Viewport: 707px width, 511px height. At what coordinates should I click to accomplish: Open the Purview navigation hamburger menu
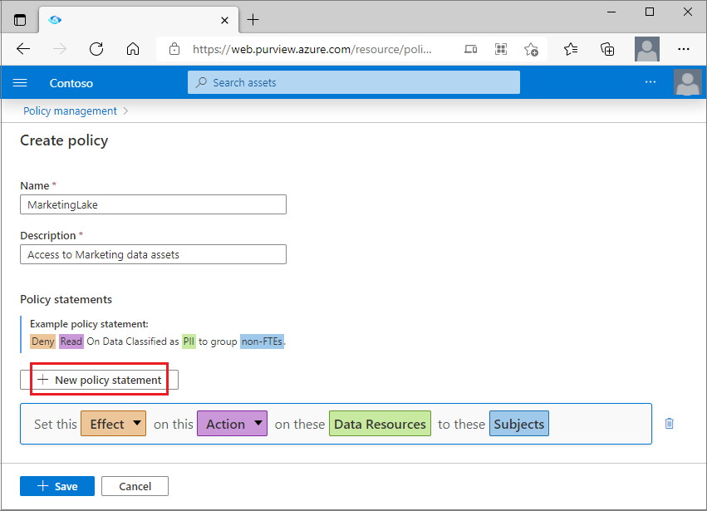[x=20, y=82]
